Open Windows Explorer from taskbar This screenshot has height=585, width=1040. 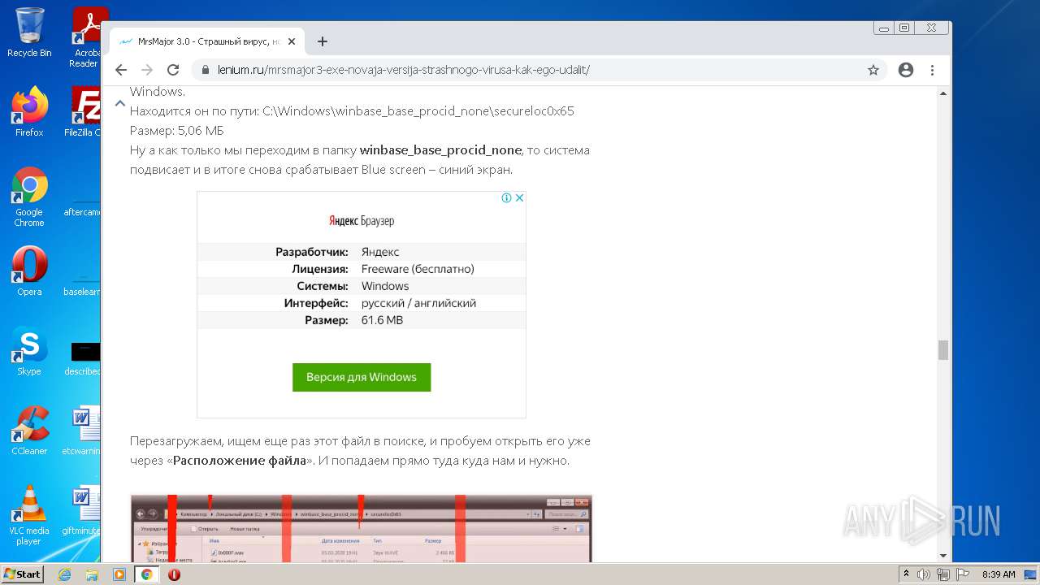(92, 574)
